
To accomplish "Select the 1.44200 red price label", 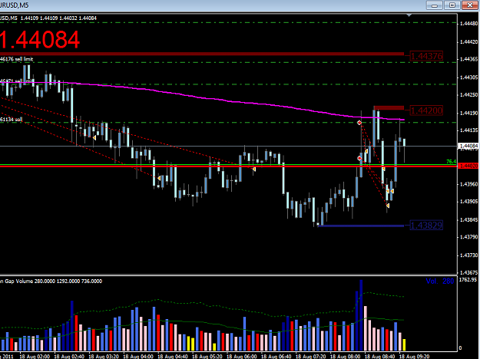I will (426, 110).
